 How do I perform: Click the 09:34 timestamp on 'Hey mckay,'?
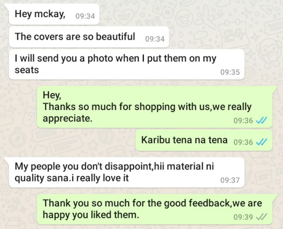point(85,16)
